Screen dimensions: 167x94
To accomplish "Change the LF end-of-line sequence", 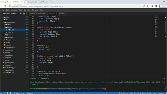I will click(x=135, y=93).
